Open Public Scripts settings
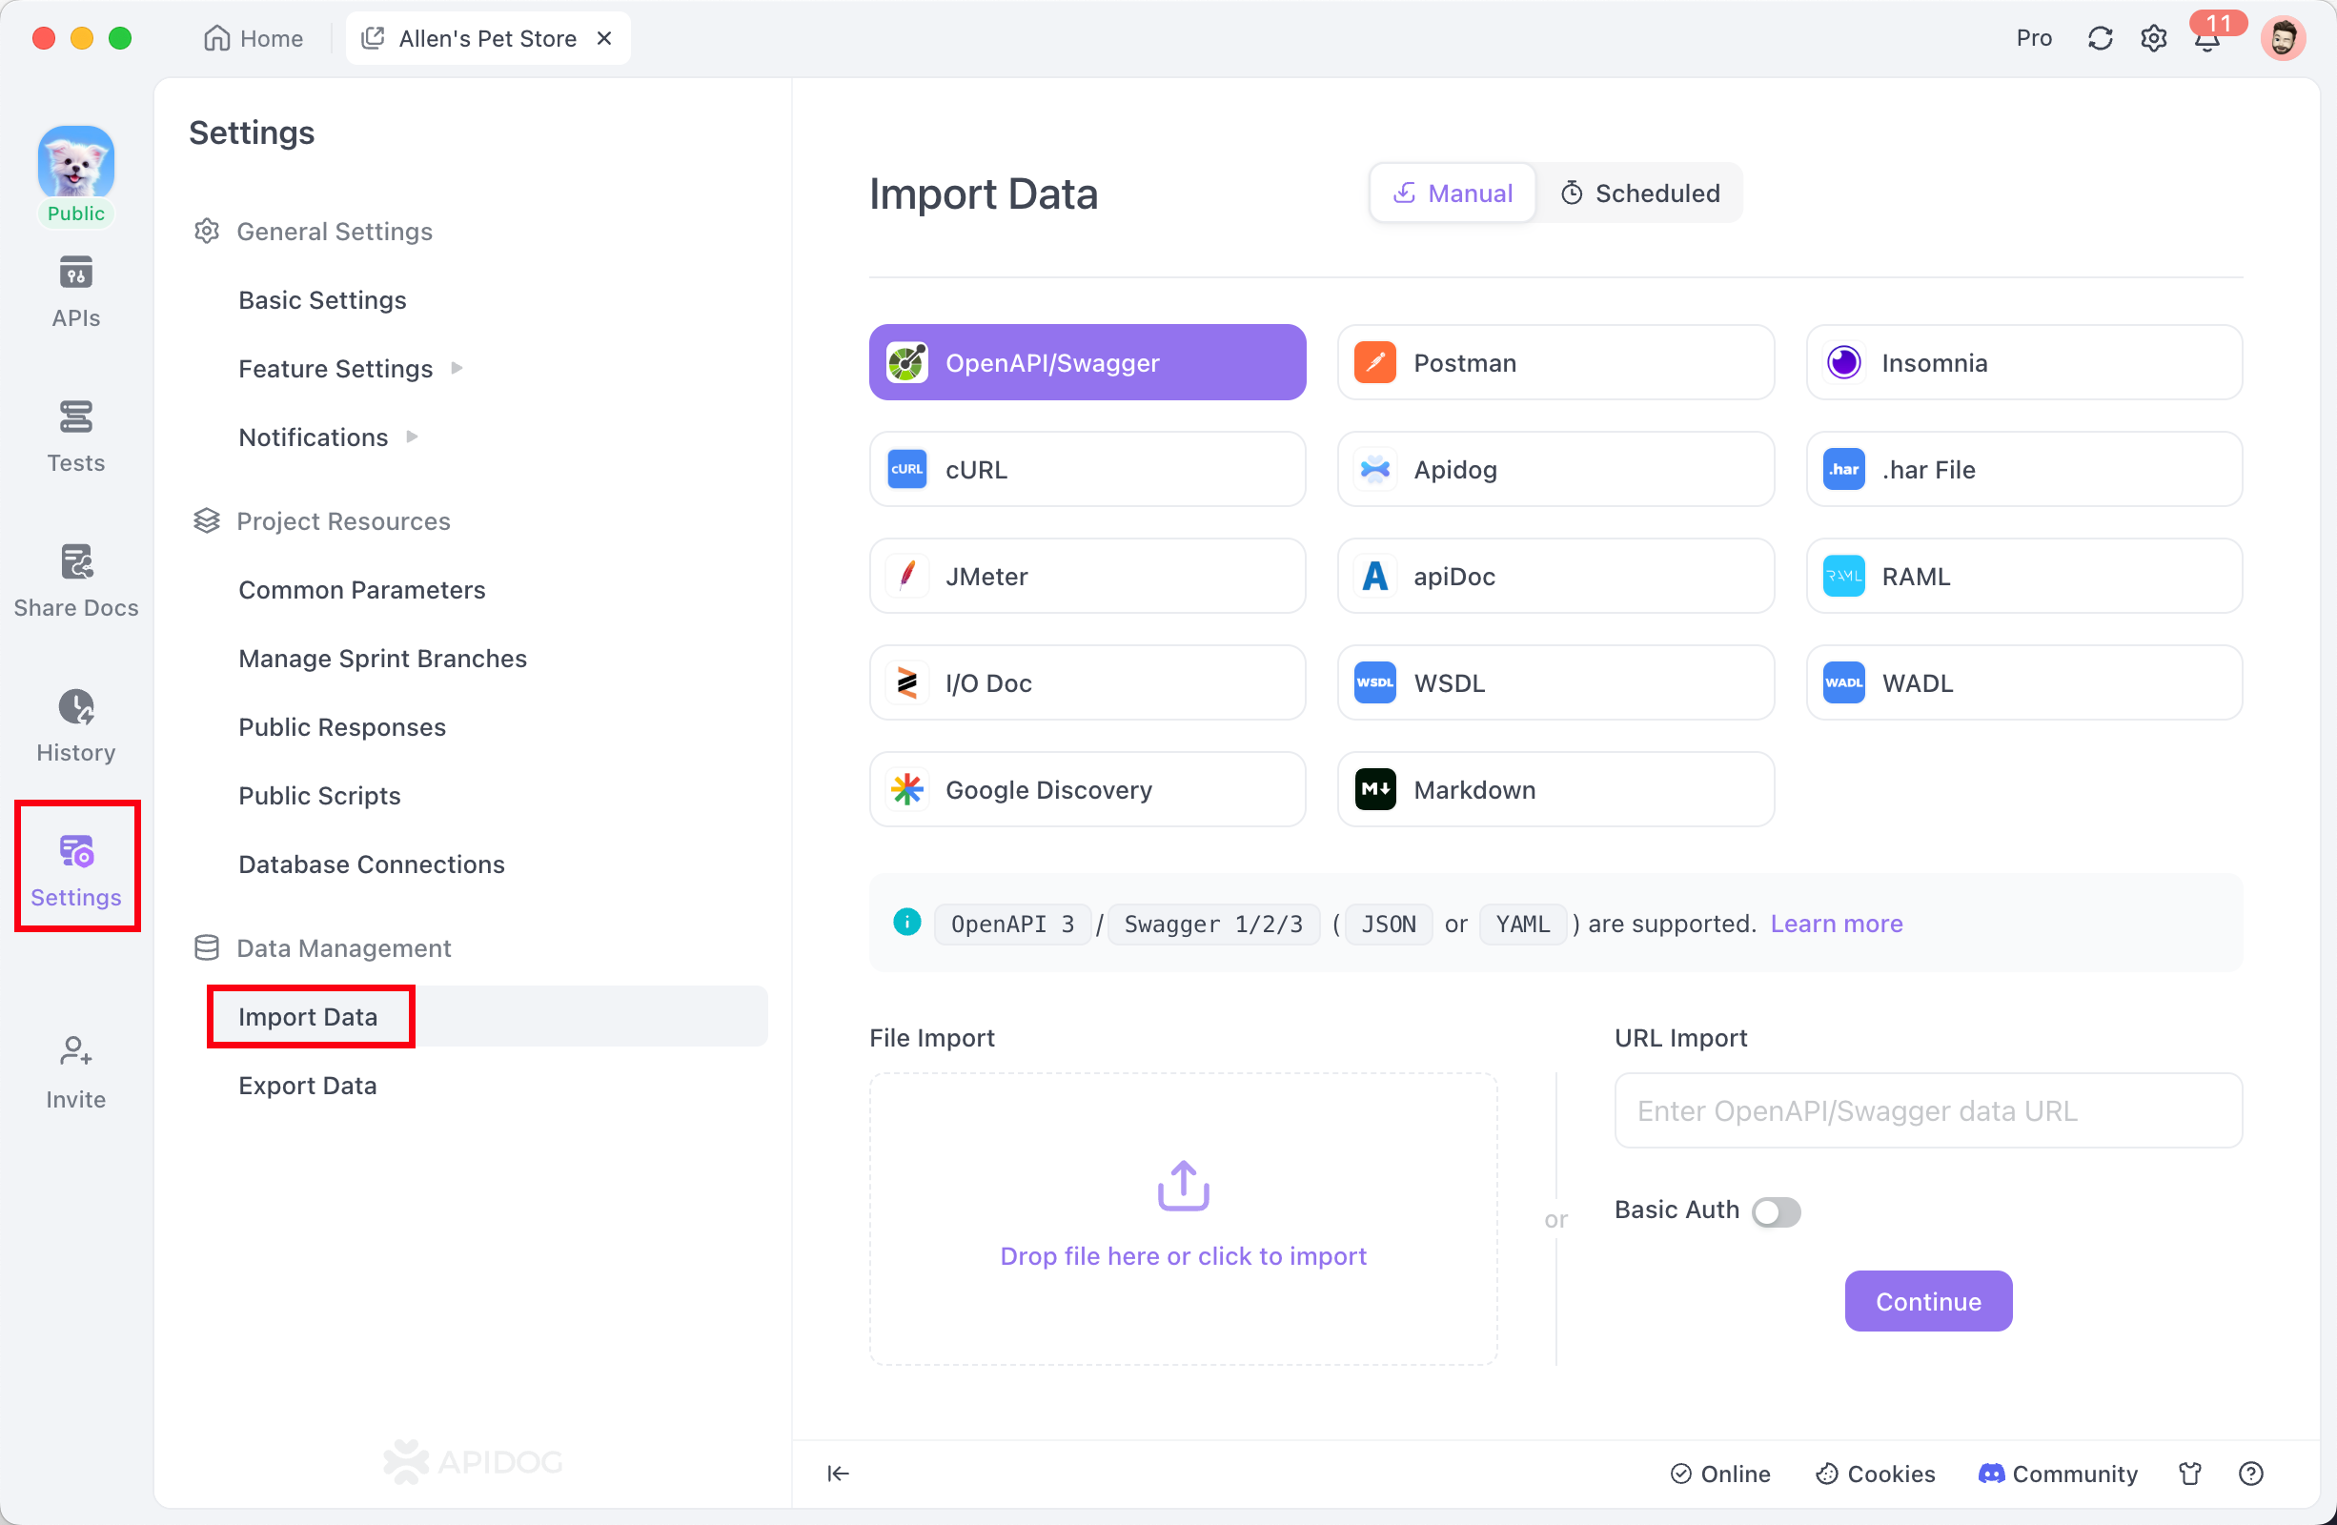Viewport: 2337px width, 1525px height. (319, 796)
